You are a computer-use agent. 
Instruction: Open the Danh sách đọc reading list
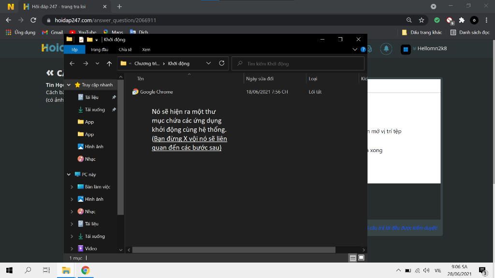click(470, 32)
